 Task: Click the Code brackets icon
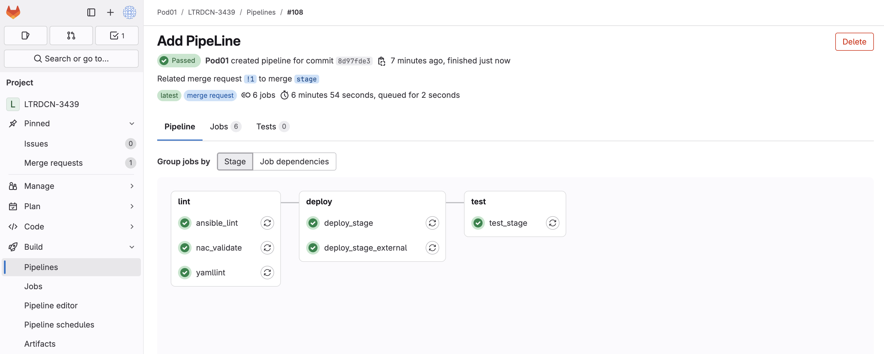click(x=13, y=227)
